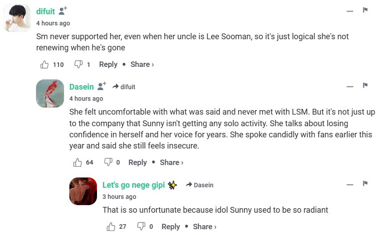
Task: Reply to difuit's comment
Action: tap(108, 65)
